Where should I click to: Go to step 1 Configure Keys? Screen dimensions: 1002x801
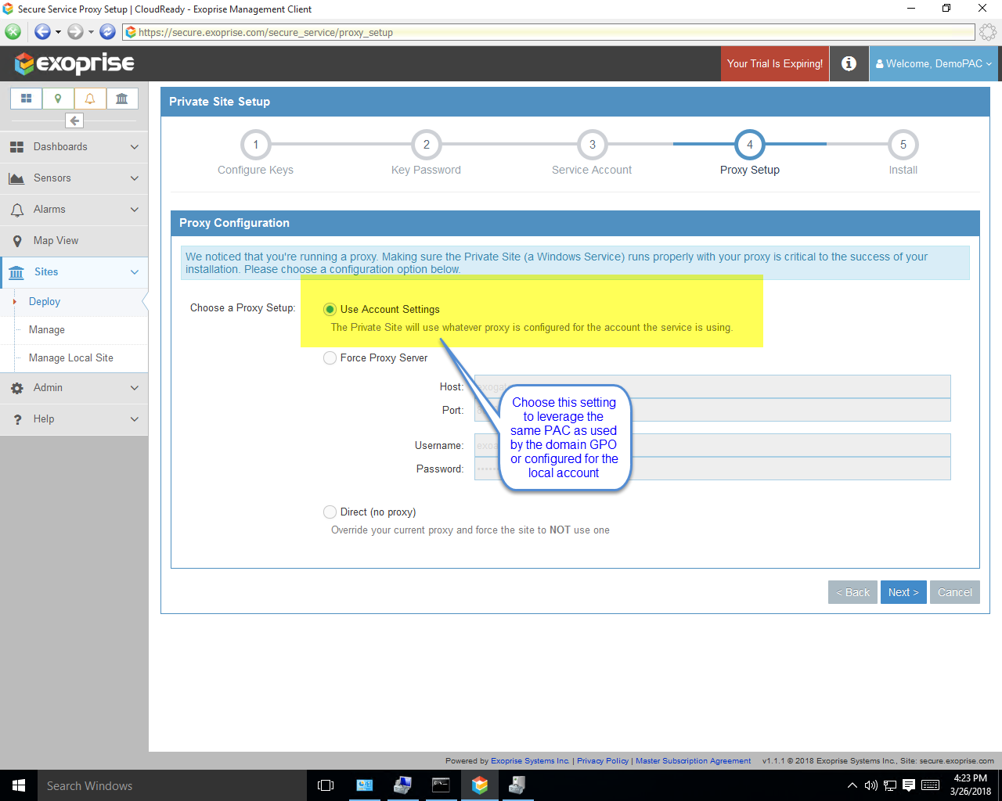(x=255, y=145)
